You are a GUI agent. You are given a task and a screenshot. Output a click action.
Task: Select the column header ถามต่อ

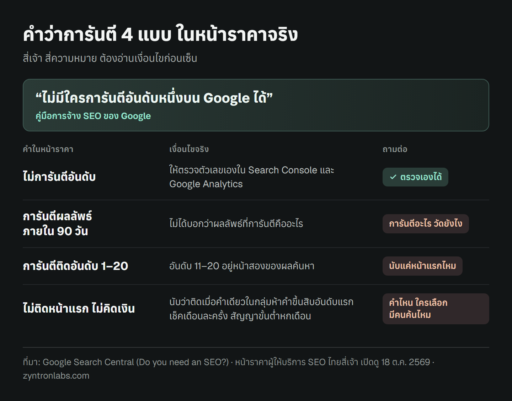click(x=395, y=149)
